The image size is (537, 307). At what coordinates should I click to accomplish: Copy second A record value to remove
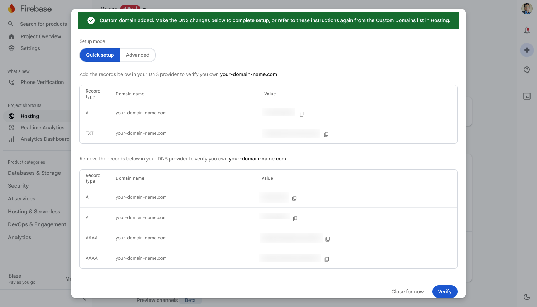click(295, 218)
